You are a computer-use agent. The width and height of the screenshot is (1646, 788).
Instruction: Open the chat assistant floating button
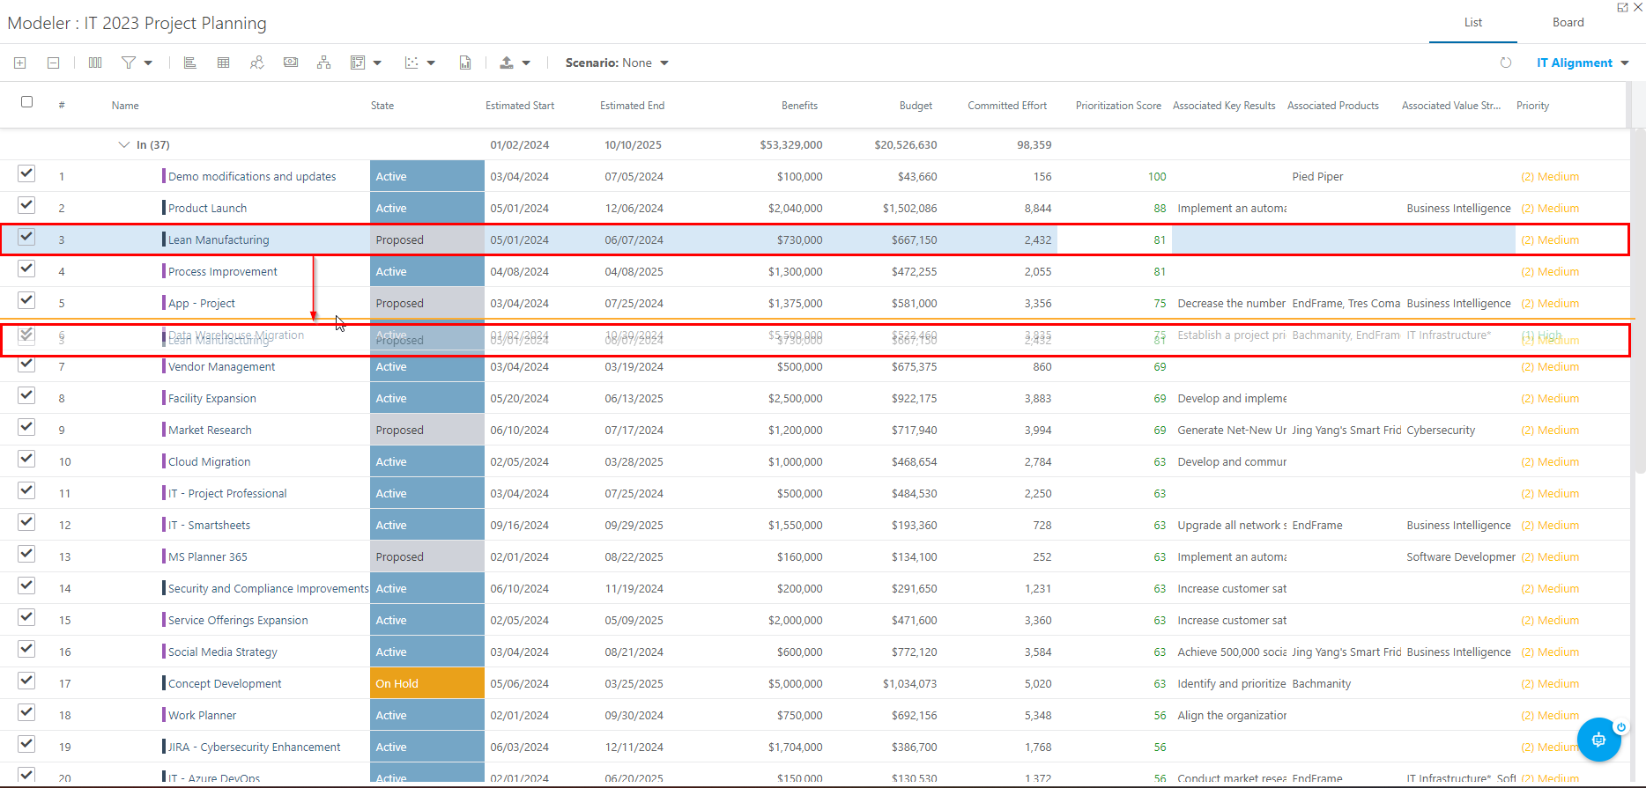click(1599, 740)
